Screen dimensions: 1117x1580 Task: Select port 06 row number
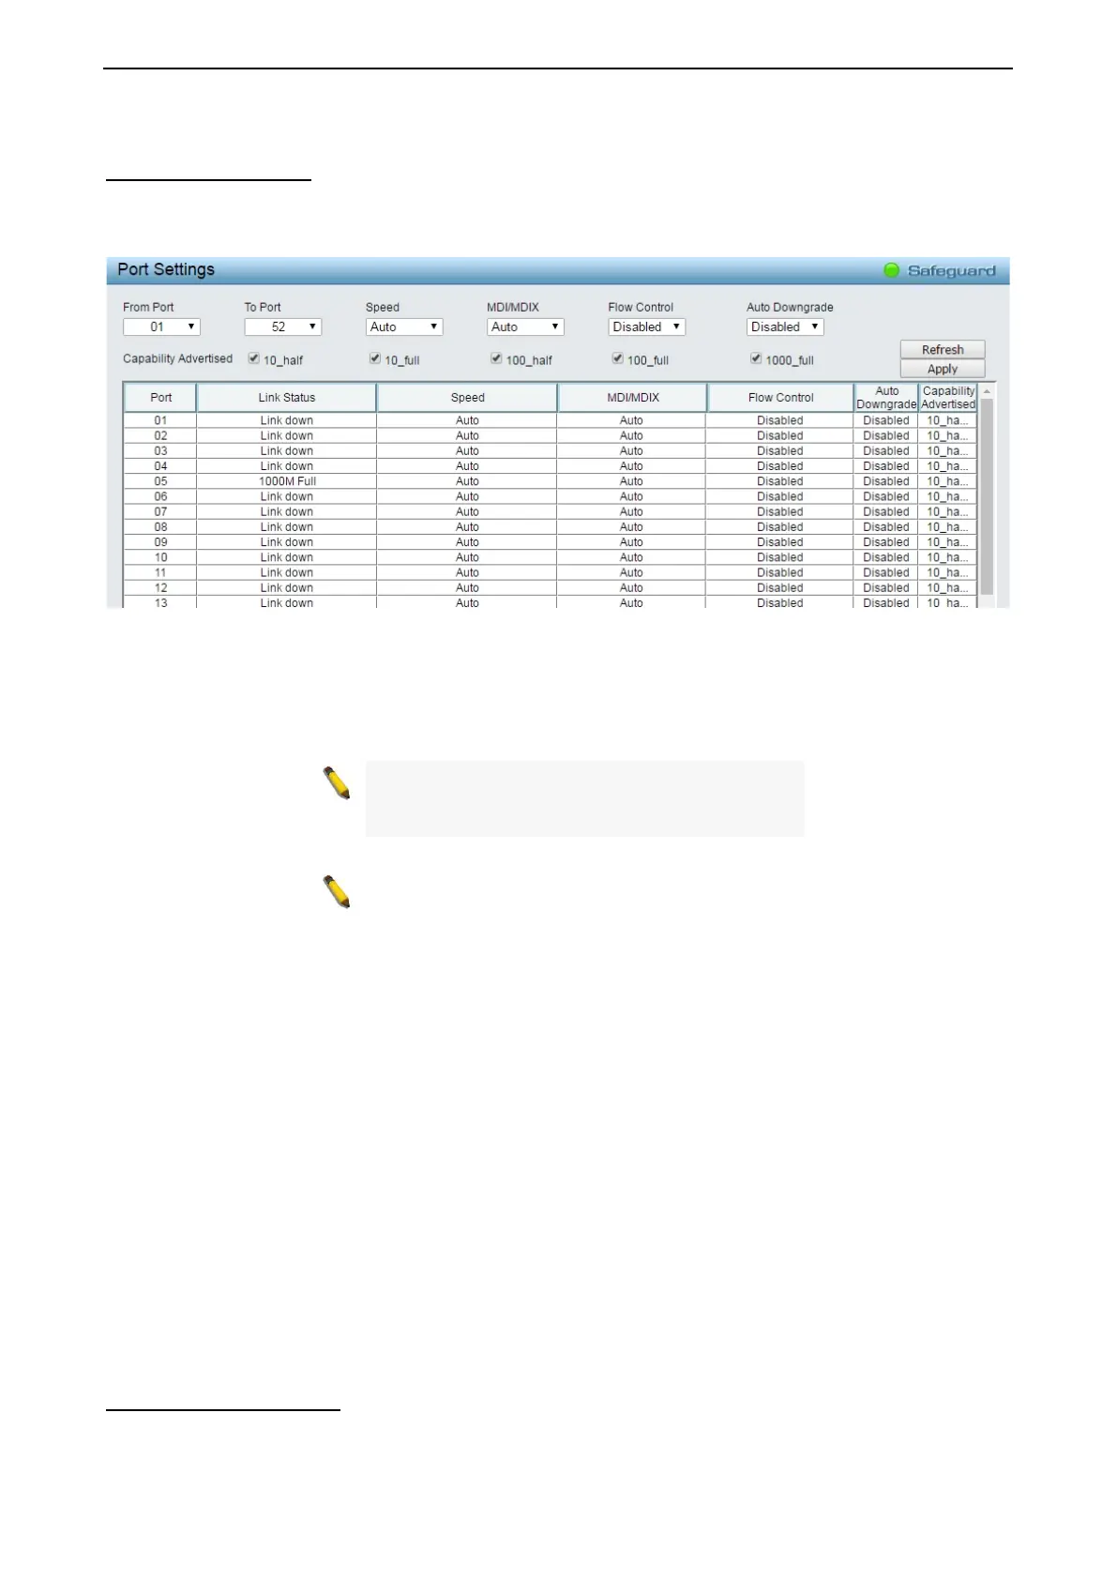(160, 496)
